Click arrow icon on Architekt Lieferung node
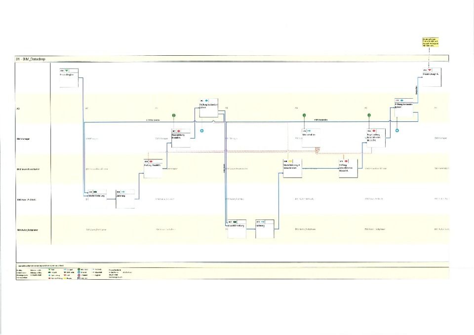This screenshot has width=474, height=335. click(123, 192)
